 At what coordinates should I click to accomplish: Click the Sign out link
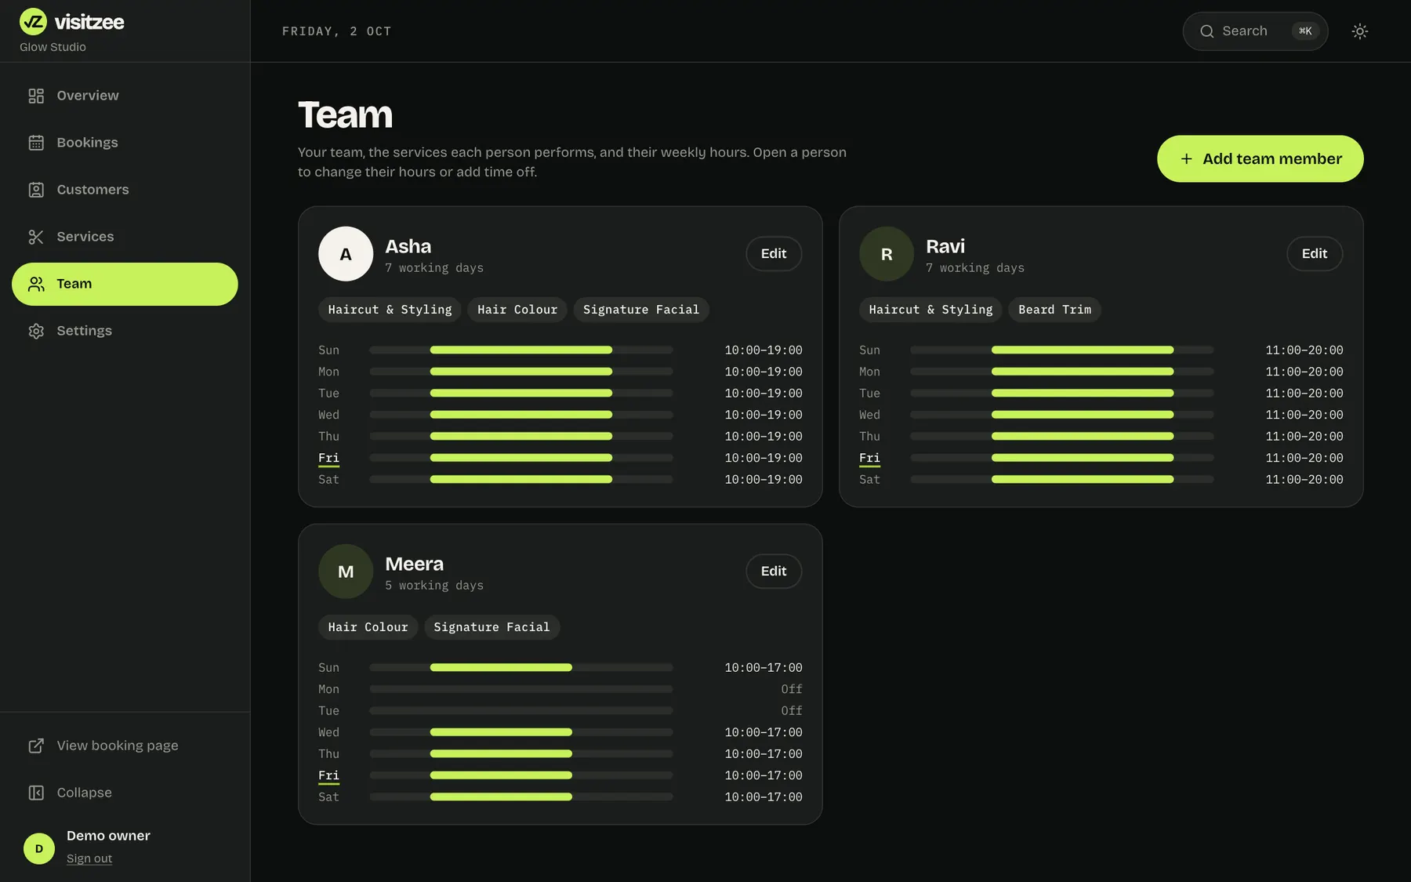tap(89, 858)
